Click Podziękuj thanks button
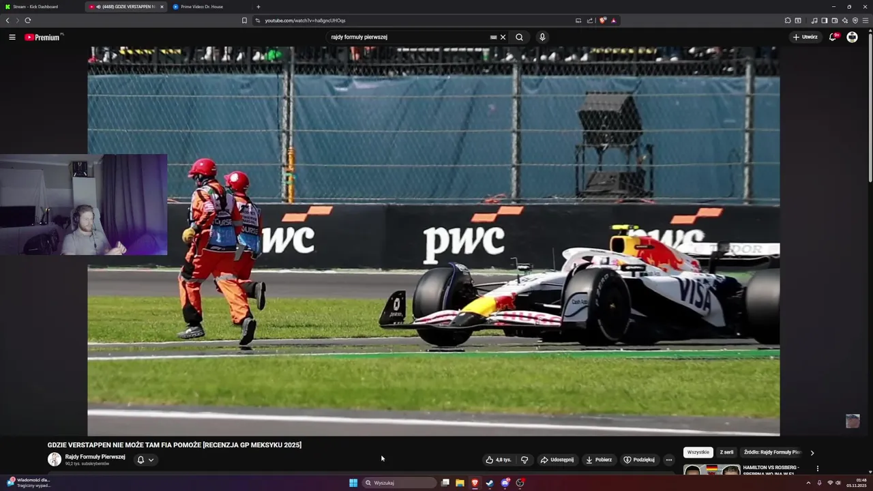Viewport: 873px width, 491px height. [639, 460]
